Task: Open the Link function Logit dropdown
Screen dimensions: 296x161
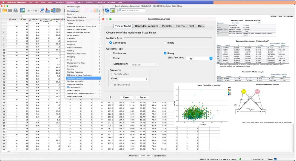Action: [199, 58]
